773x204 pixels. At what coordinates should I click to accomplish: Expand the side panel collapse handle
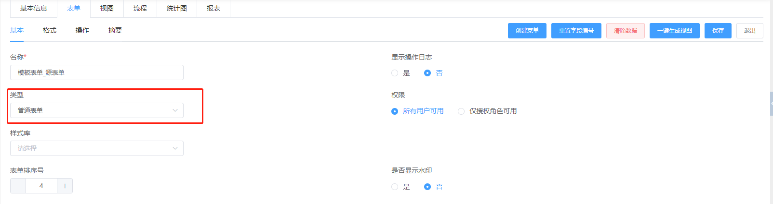[771, 103]
